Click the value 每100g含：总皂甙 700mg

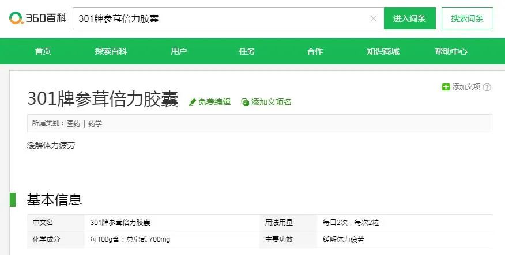[130, 239]
